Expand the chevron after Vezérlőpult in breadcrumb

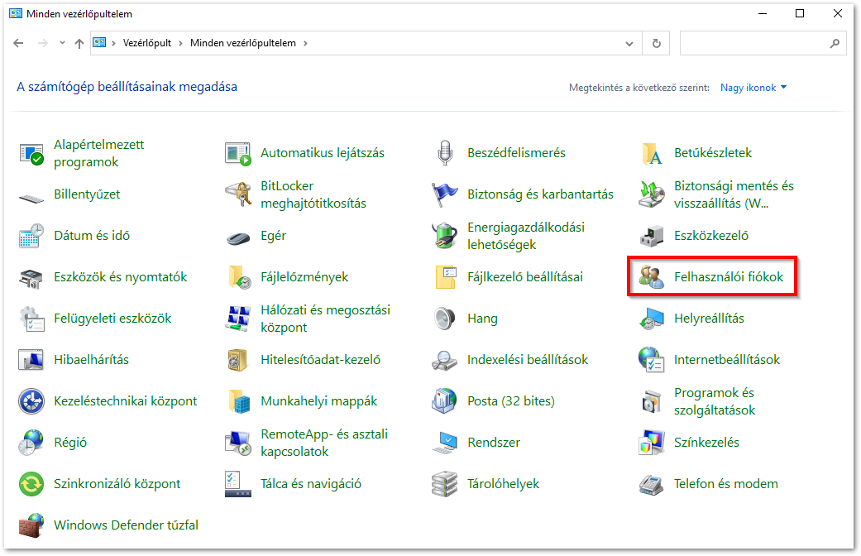pyautogui.click(x=181, y=43)
